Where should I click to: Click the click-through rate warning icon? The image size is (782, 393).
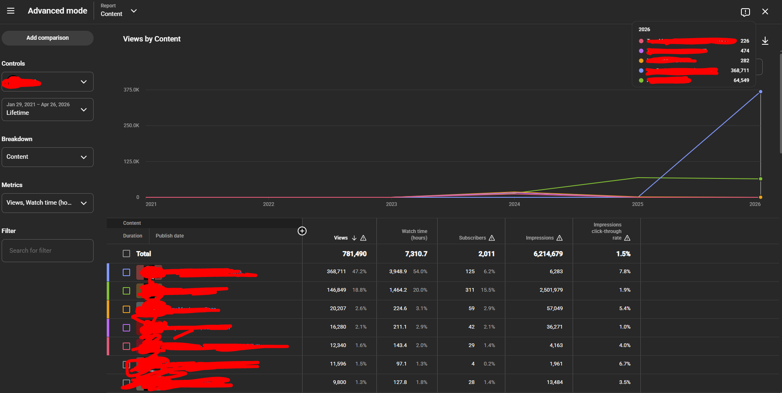[627, 238]
